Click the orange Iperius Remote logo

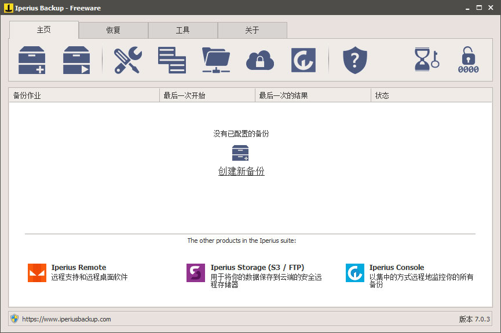pos(37,273)
